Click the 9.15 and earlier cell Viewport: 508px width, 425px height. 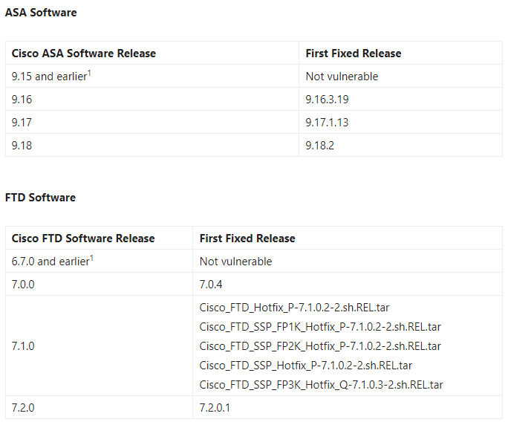152,77
